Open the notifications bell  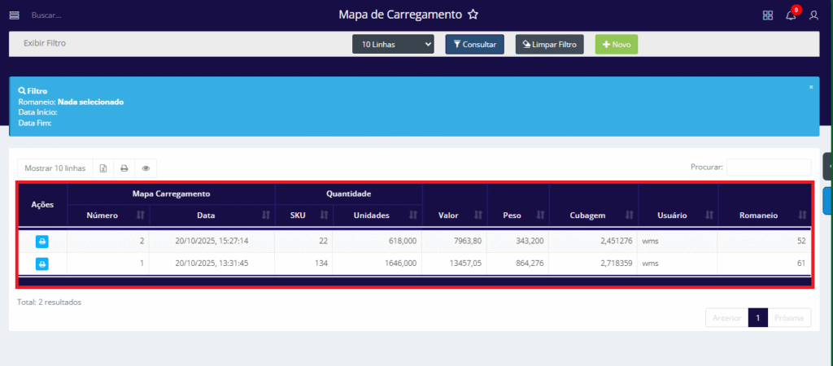coord(791,15)
